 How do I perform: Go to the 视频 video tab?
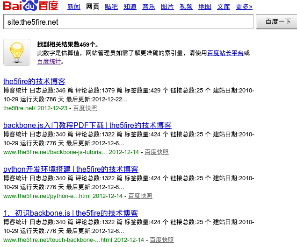[x=186, y=7]
